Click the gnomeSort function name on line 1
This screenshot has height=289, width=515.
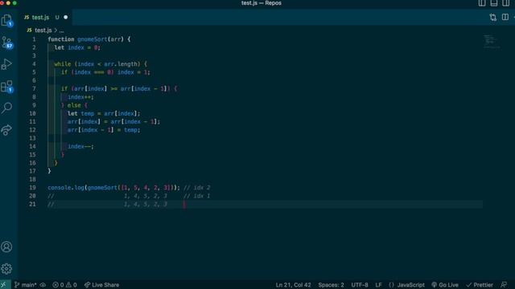point(93,39)
